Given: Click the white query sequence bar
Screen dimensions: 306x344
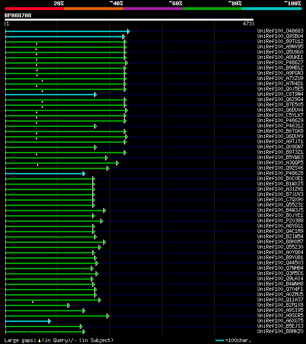Looking at the screenshot, I should [x=129, y=20].
